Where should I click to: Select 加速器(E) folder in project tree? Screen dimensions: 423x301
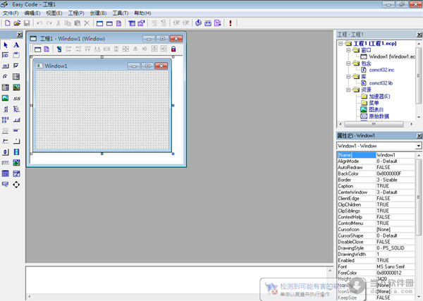379,97
